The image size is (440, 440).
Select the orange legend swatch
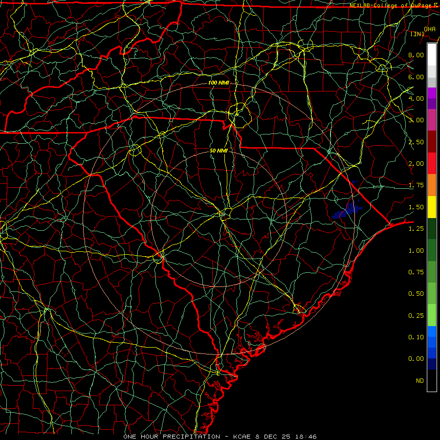(x=432, y=185)
